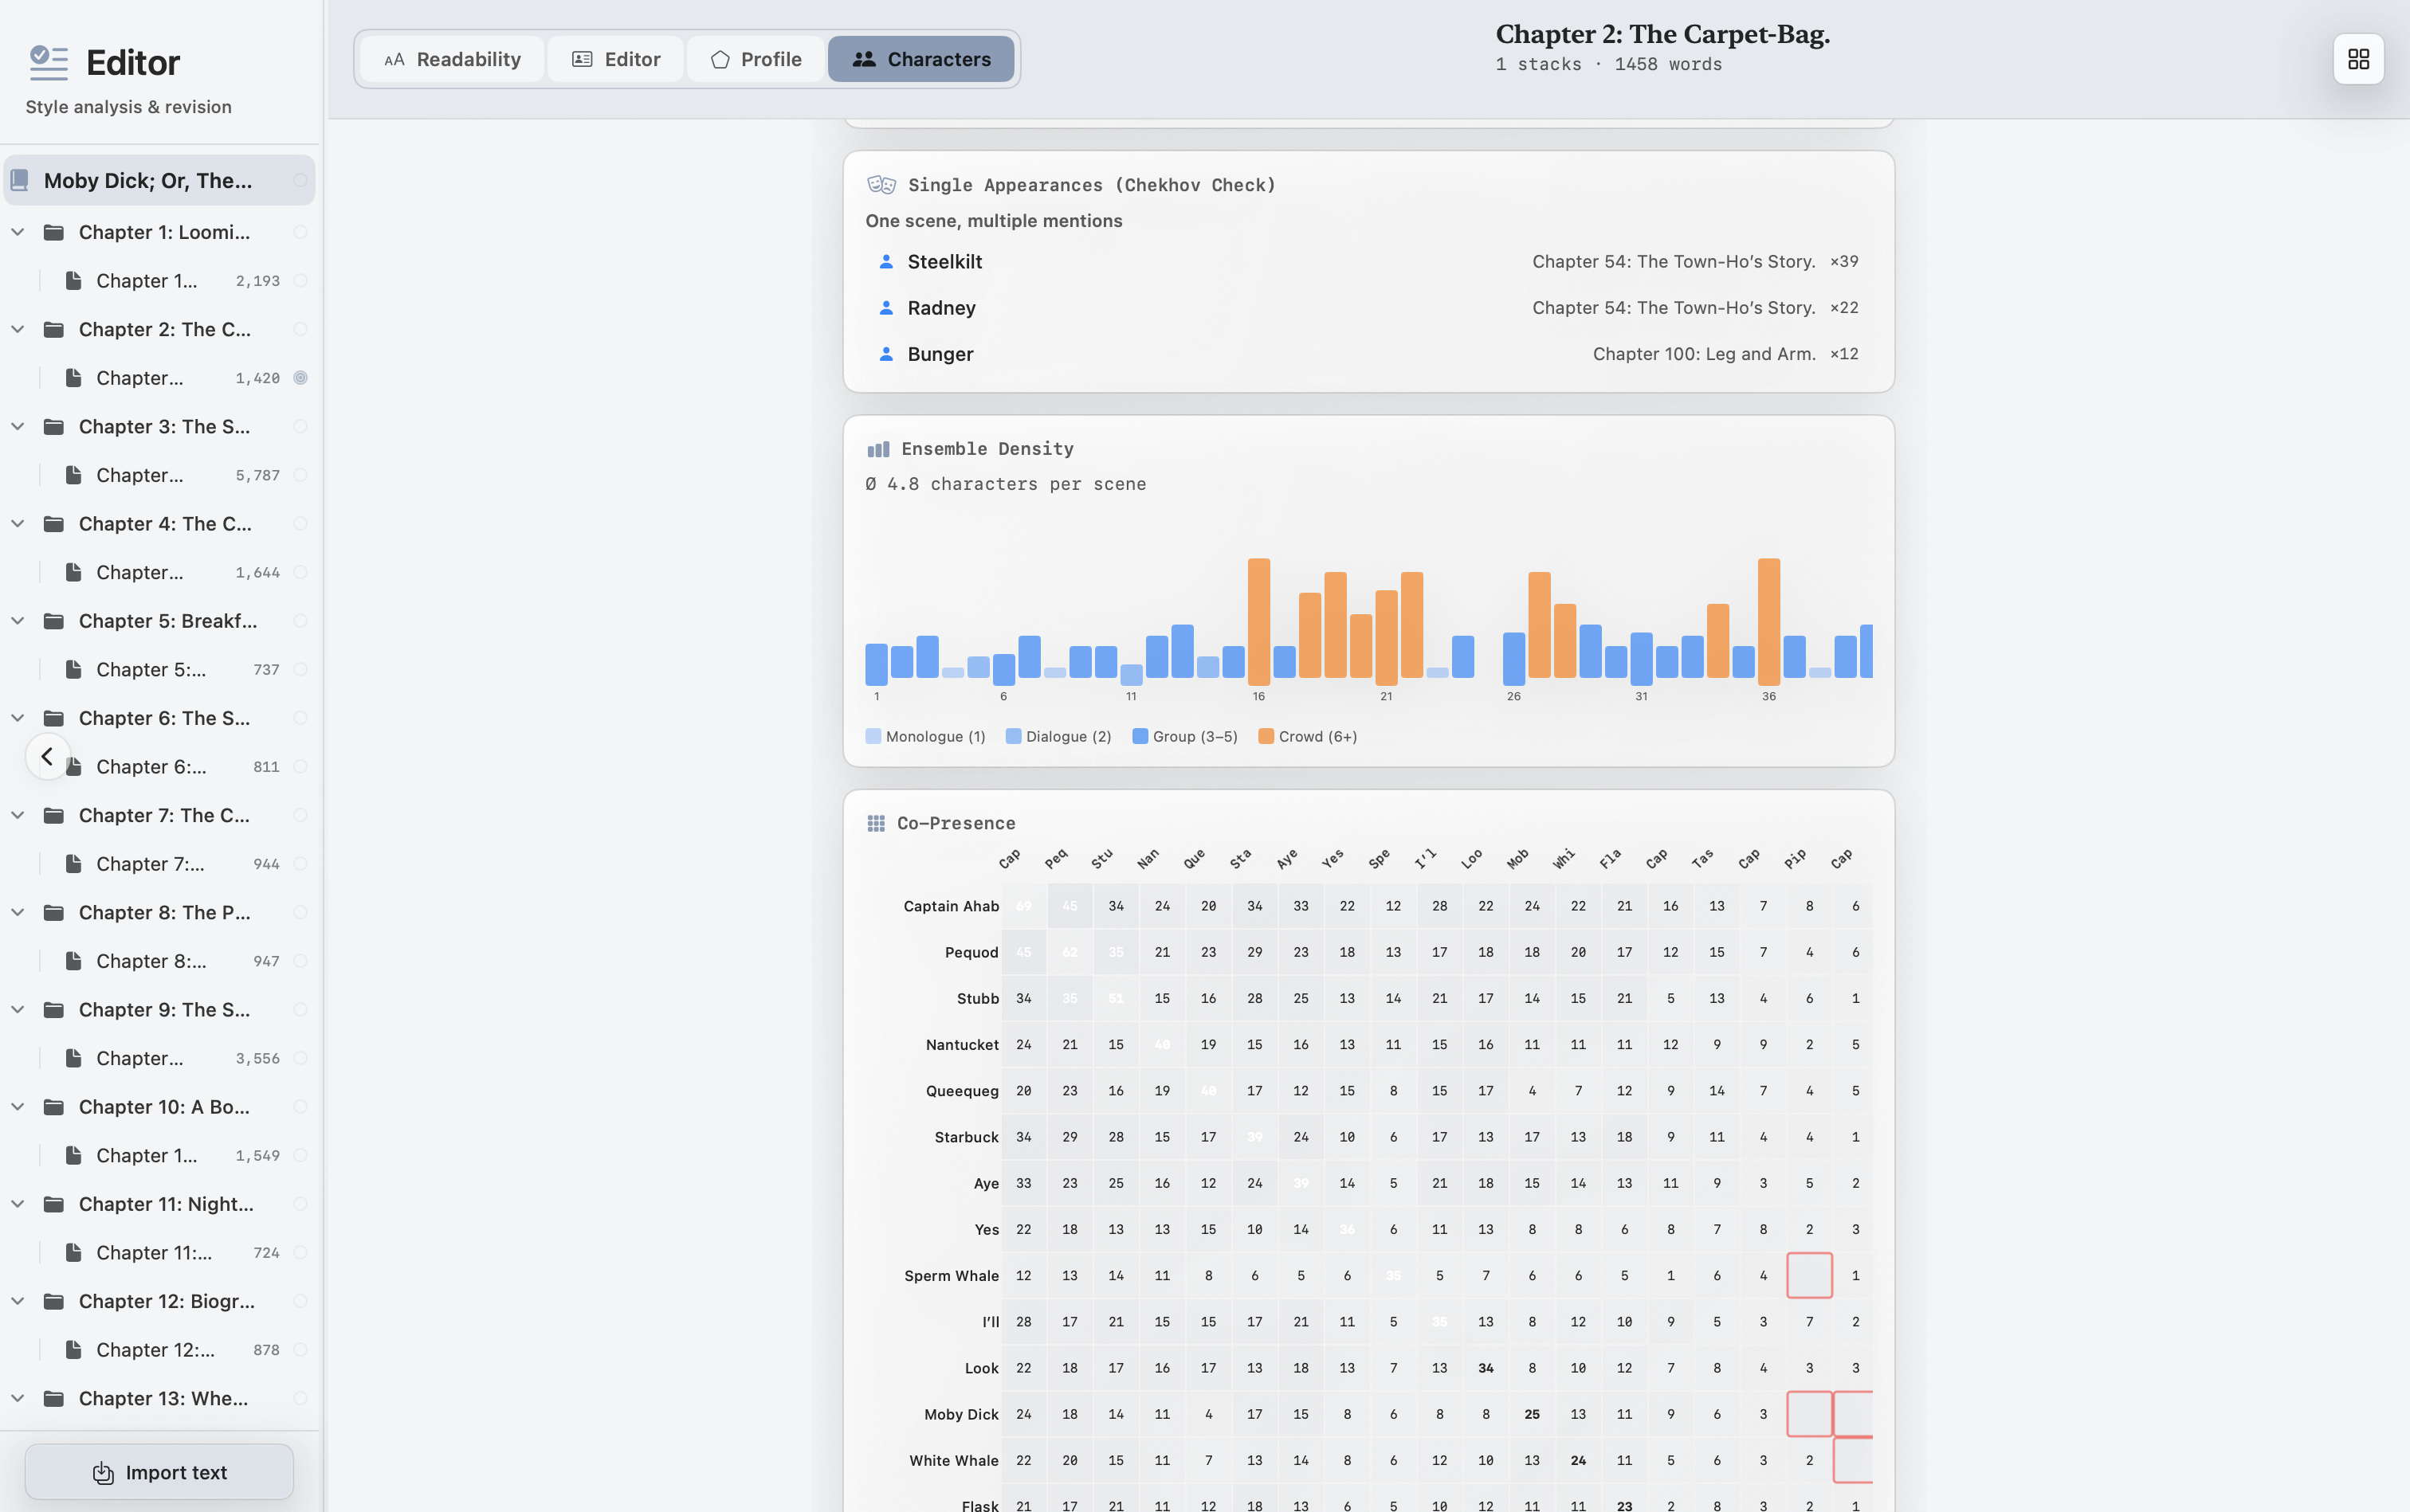Viewport: 2410px width, 1512px height.
Task: Click the folder icon for Chapter 6: The S...
Action: pos(54,718)
